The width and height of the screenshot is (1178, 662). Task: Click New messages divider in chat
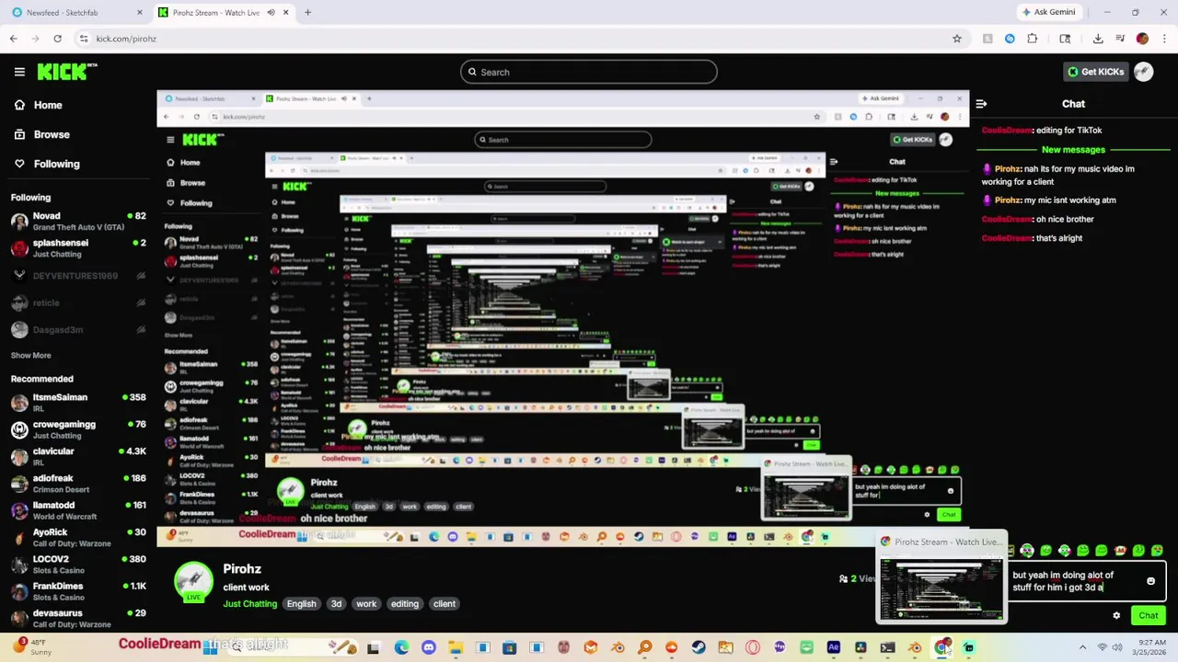(1073, 149)
